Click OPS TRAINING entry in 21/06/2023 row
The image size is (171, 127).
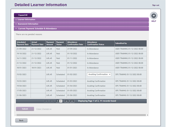coord(128,95)
